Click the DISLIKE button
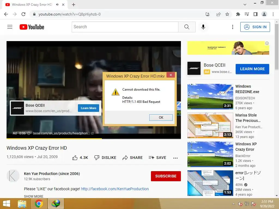Image resolution: width=279 pixels, height=209 pixels. 105,158
